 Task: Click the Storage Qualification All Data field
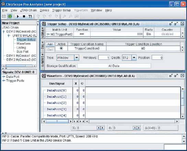[114, 66]
